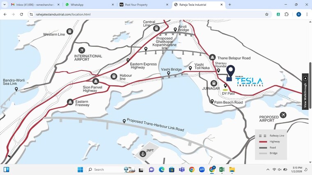Open the Windows Start menu
The width and height of the screenshot is (312, 175).
[x=80, y=169]
